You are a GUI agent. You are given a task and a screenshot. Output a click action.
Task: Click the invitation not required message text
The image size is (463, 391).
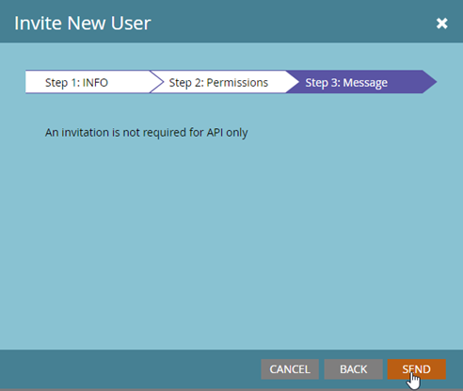point(146,133)
